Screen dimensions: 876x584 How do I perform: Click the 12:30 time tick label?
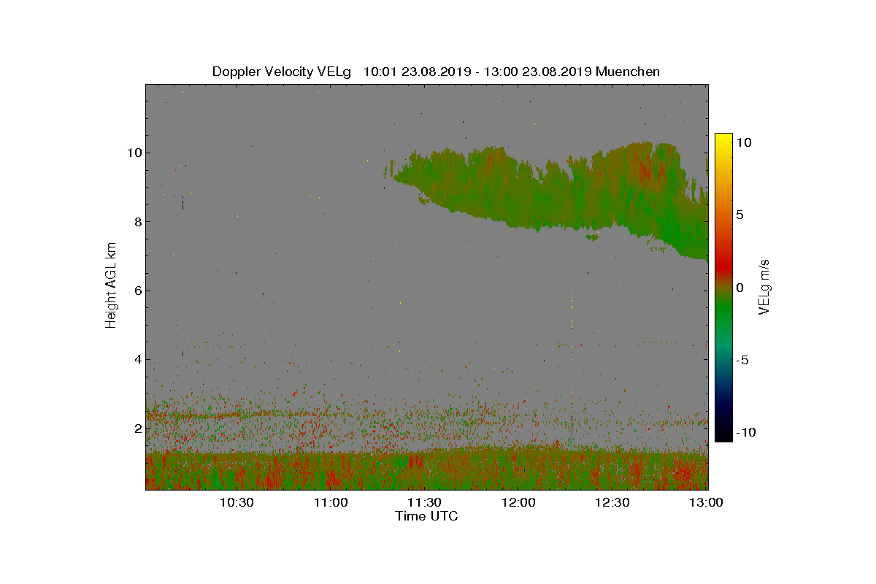tap(612, 502)
